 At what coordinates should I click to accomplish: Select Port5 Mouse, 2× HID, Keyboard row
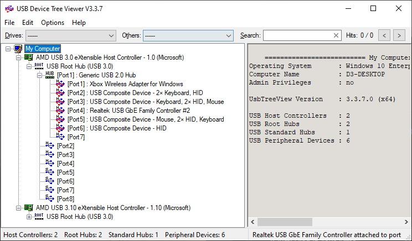point(146,119)
